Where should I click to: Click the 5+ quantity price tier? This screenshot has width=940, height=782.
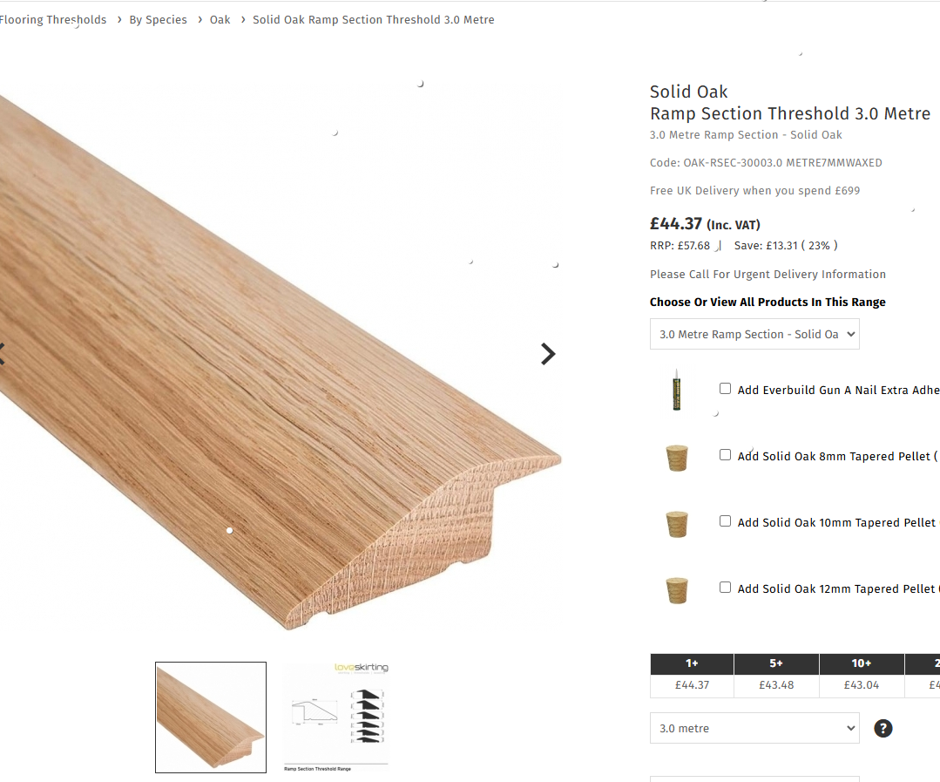click(776, 676)
